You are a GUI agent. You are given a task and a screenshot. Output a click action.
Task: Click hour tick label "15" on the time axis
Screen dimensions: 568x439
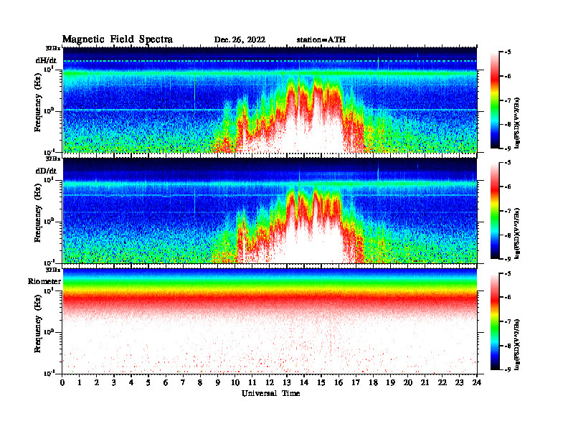point(321,383)
